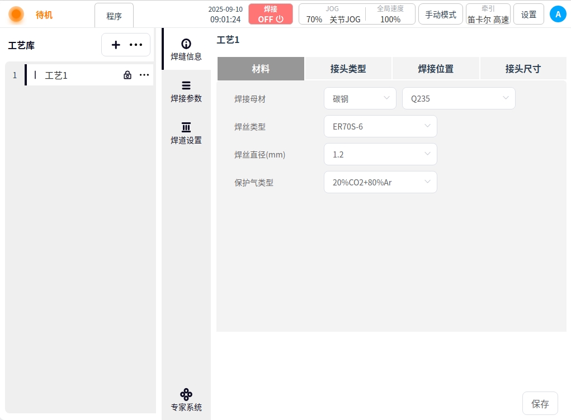This screenshot has height=420, width=571.
Task: Open the three-dot menu for 工艺1
Action: pos(144,75)
